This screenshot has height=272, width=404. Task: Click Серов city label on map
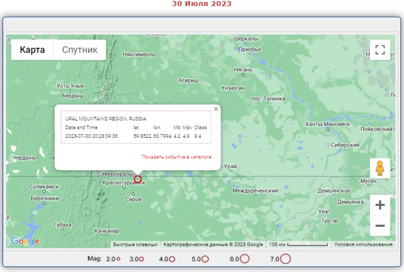133,200
